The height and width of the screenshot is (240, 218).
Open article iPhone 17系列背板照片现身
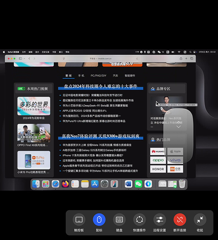pos(93,155)
